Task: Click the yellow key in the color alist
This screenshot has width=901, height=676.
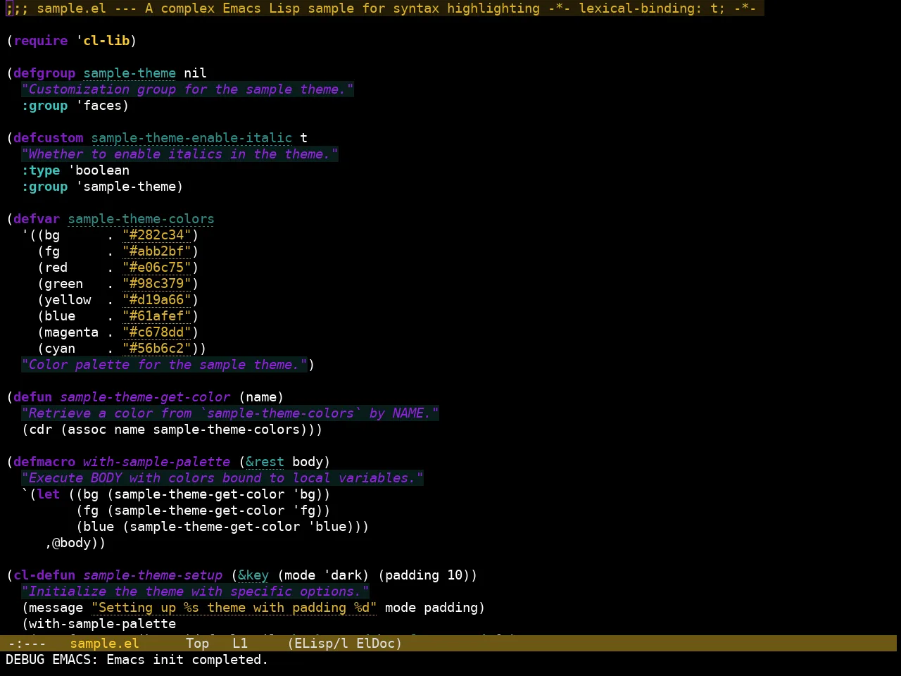Action: tap(68, 300)
